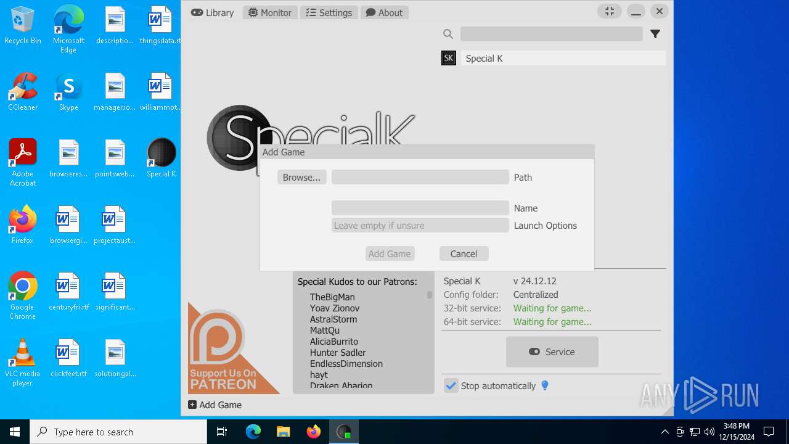This screenshot has height=444, width=789.
Task: Open Firefox from the taskbar
Action: click(x=313, y=432)
